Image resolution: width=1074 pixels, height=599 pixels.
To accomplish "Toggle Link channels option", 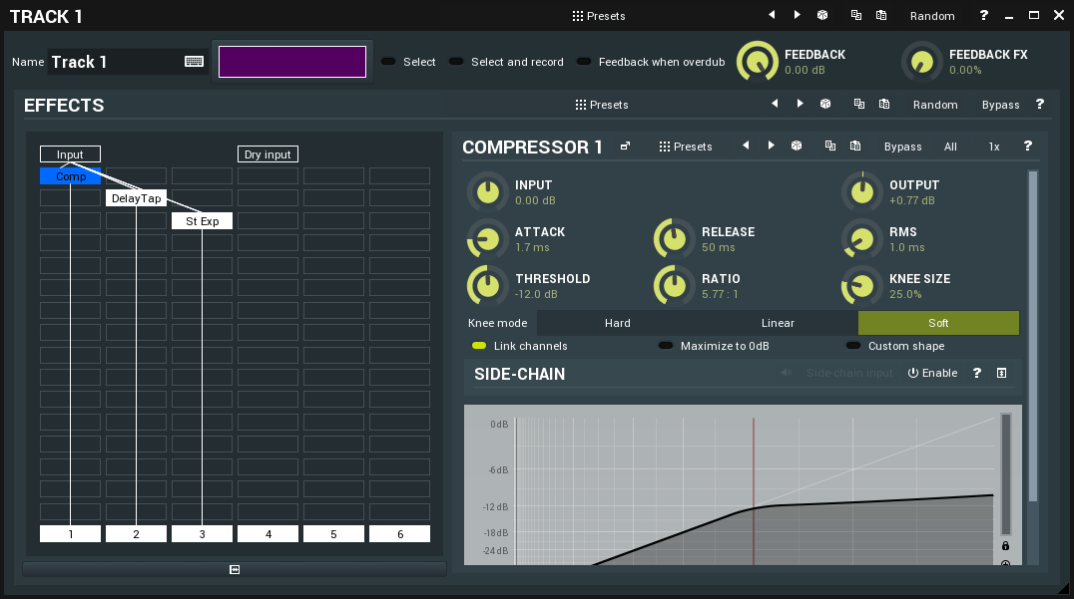I will coord(519,346).
